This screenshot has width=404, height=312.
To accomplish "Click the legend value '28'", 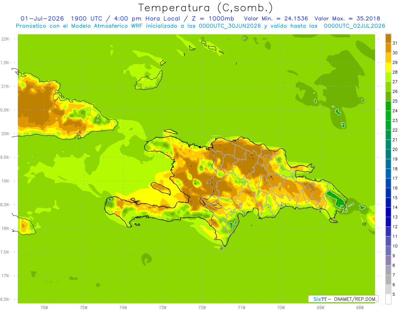I will (x=395, y=72).
